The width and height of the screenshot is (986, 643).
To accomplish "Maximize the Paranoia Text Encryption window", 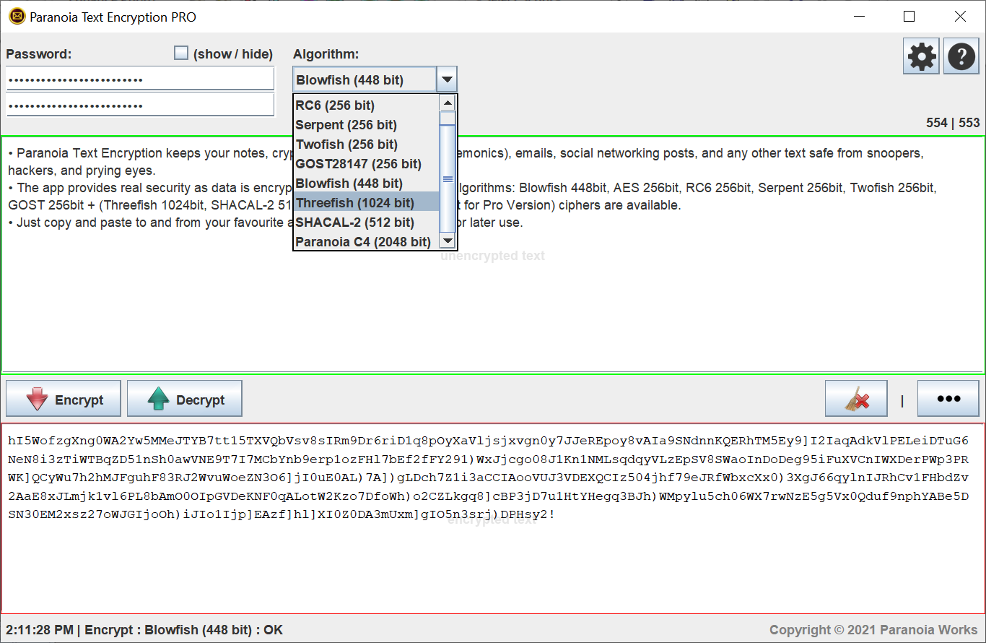I will [x=909, y=17].
